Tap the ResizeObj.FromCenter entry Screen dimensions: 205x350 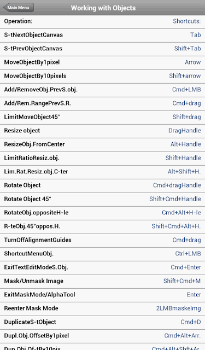(102, 144)
